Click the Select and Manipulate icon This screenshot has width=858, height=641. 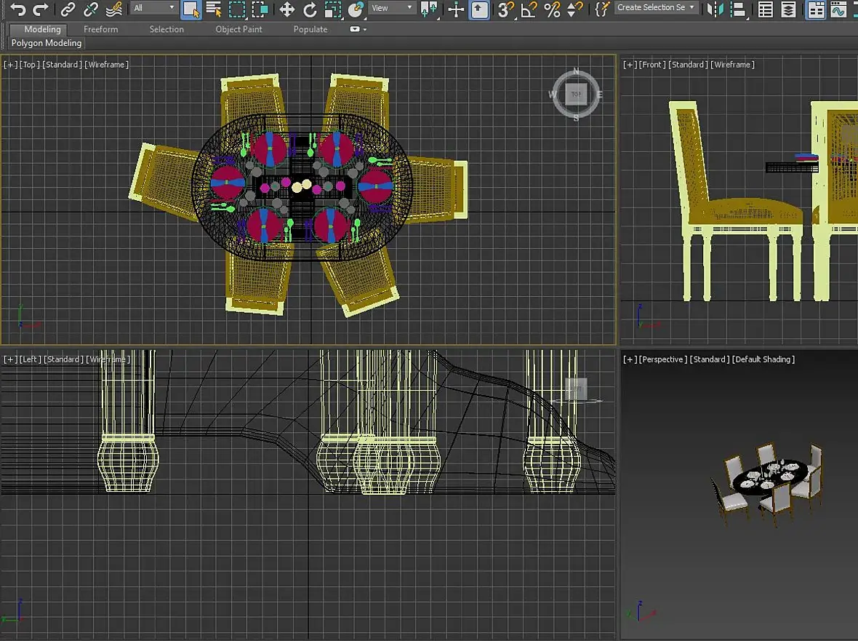click(x=456, y=9)
